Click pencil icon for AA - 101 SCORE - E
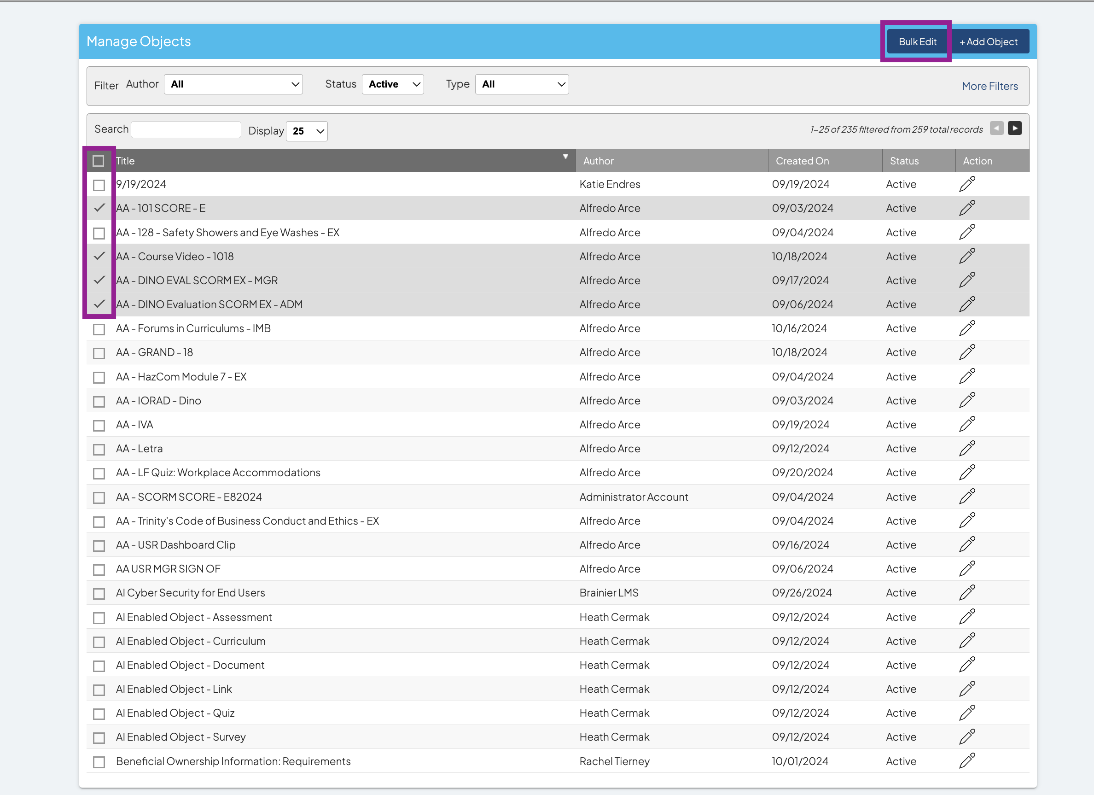The width and height of the screenshot is (1094, 795). pyautogui.click(x=967, y=208)
